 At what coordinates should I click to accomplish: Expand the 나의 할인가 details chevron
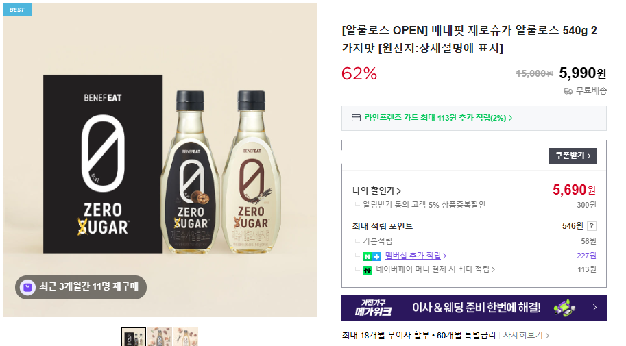tap(398, 191)
